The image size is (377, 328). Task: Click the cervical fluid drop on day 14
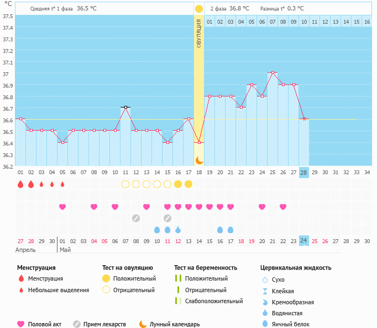(157, 229)
